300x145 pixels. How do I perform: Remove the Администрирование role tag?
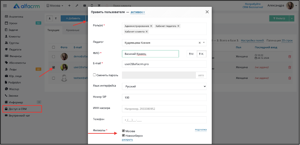pyautogui.click(x=151, y=26)
